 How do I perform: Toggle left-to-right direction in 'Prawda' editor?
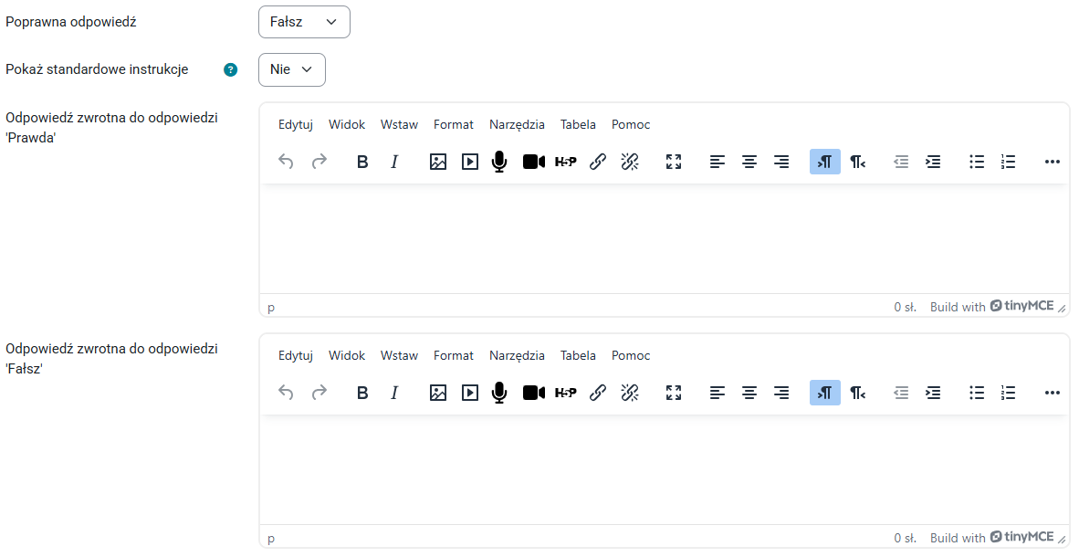tap(824, 162)
